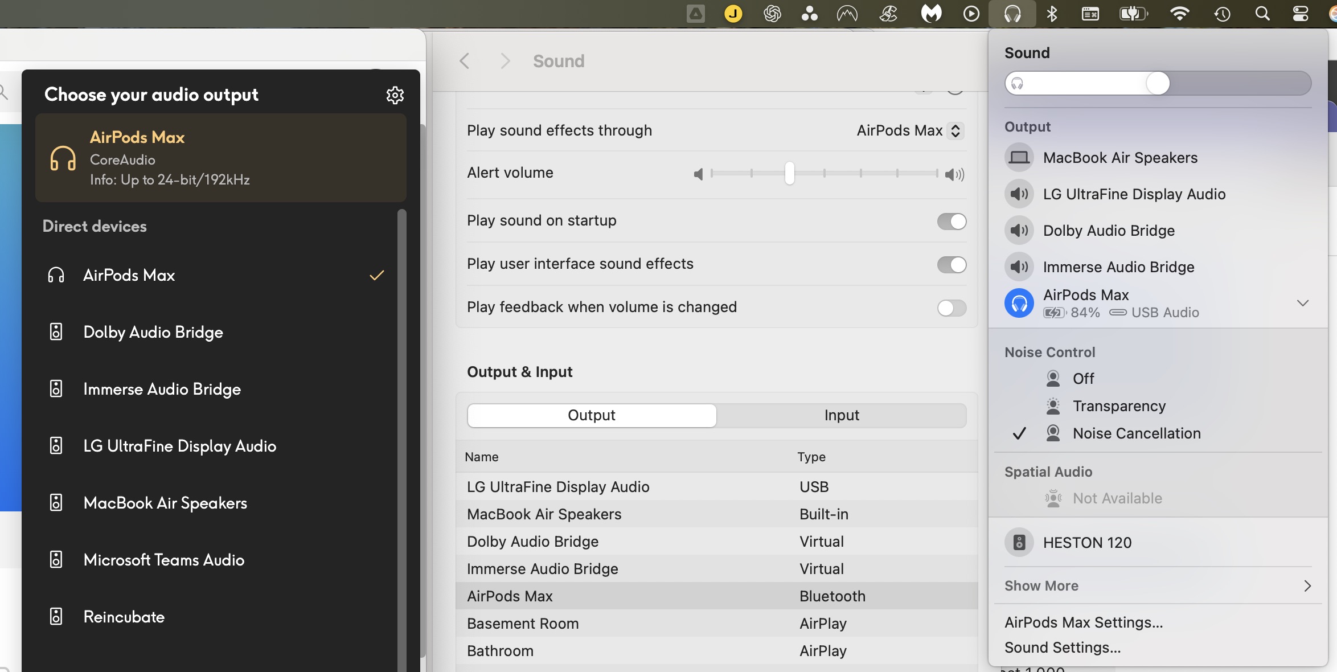Go forward in Sound settings
The image size is (1337, 672).
[505, 61]
